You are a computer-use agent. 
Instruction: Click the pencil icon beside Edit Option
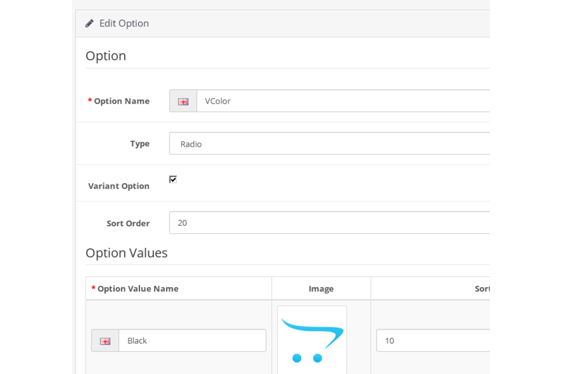coord(89,23)
